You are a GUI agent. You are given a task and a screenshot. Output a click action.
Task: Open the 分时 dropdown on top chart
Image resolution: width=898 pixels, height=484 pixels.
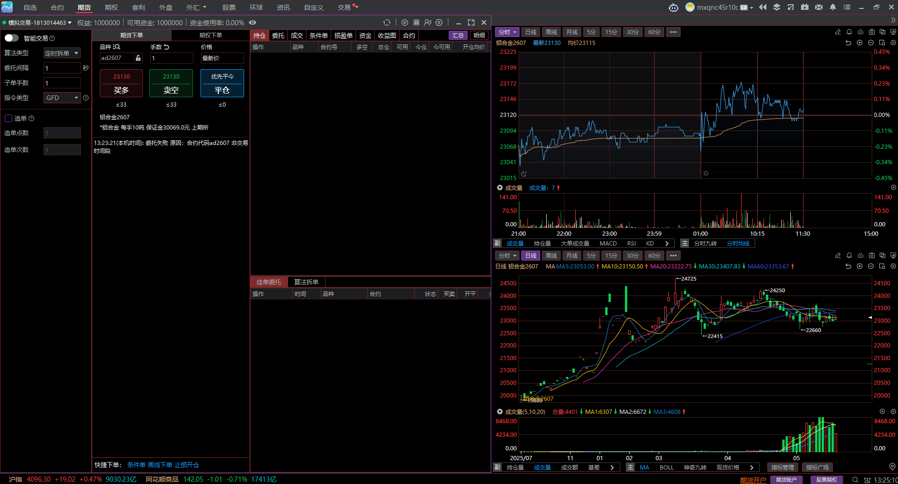pyautogui.click(x=507, y=32)
